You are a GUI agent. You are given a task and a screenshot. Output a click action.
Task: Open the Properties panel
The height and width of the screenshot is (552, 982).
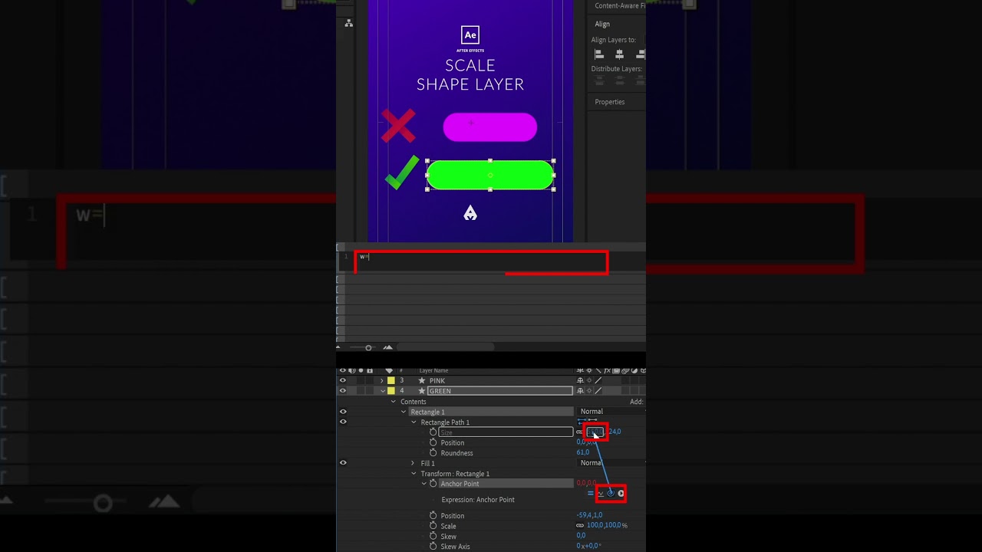(x=610, y=102)
